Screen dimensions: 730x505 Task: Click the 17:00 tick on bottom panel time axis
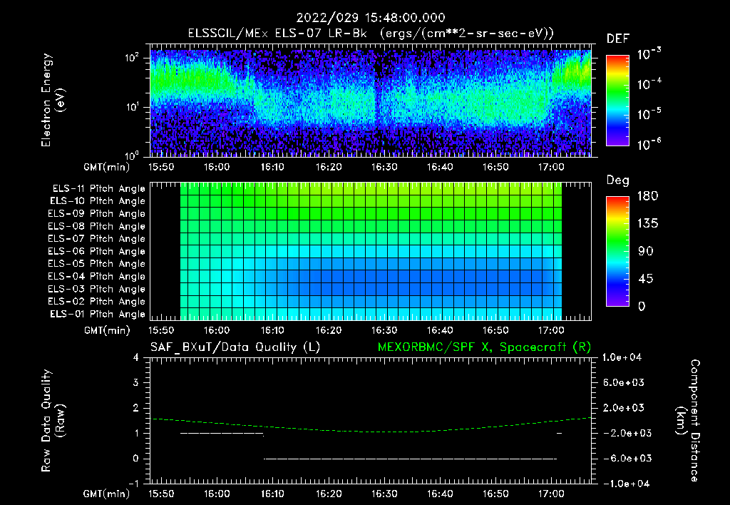coord(551,494)
